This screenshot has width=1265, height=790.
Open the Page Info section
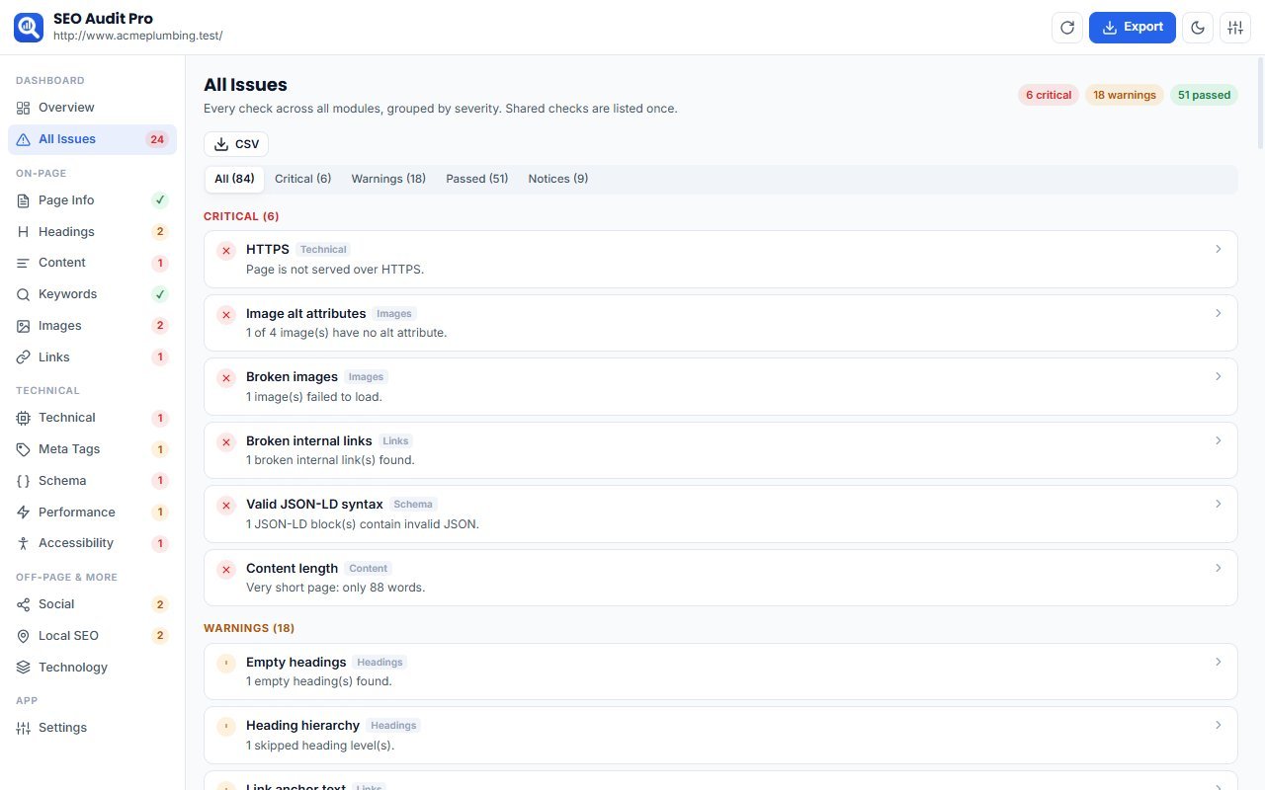(92, 200)
